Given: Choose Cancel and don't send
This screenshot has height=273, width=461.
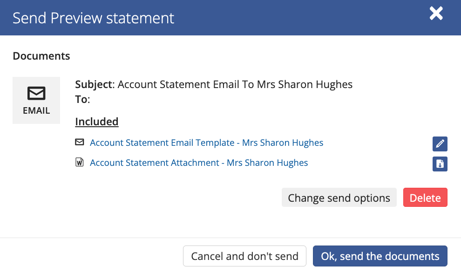Looking at the screenshot, I should coord(244,256).
